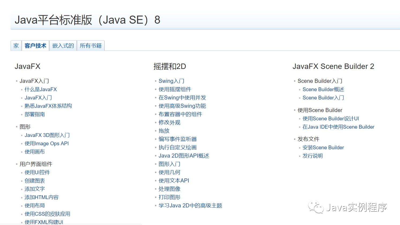
Task: Open the 添加HTML内容 link
Action: [x=42, y=197]
